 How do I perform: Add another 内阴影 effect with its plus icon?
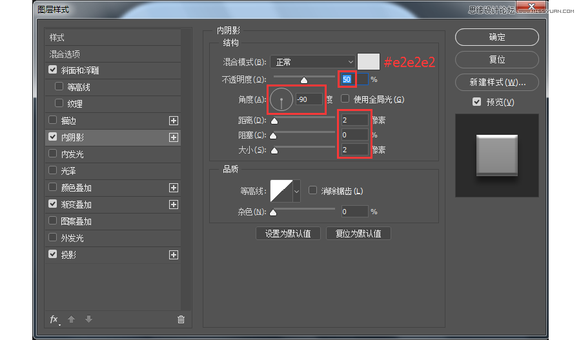[x=174, y=137]
